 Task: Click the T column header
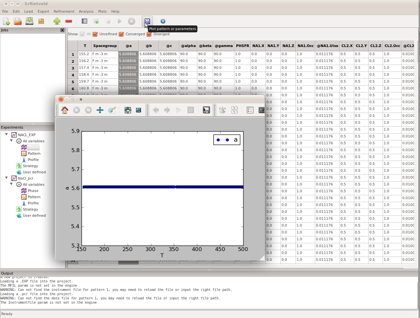(x=85, y=46)
